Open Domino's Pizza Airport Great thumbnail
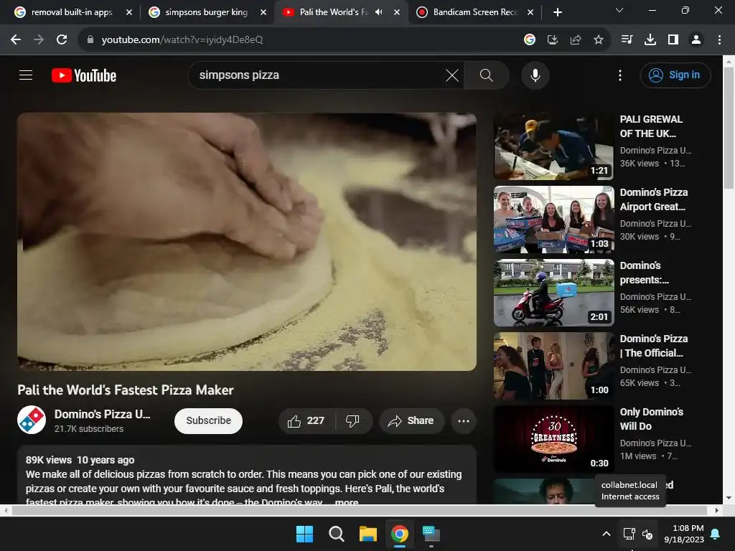This screenshot has height=551, width=735. tap(553, 220)
